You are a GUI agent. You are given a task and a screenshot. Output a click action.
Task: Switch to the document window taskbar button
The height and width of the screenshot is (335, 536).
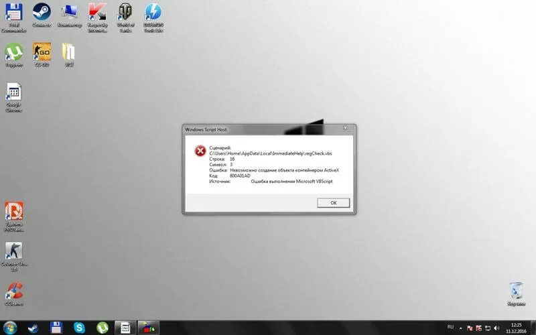pos(125,328)
